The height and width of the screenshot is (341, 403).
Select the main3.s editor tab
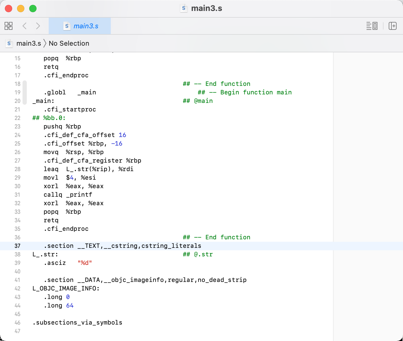pyautogui.click(x=80, y=26)
